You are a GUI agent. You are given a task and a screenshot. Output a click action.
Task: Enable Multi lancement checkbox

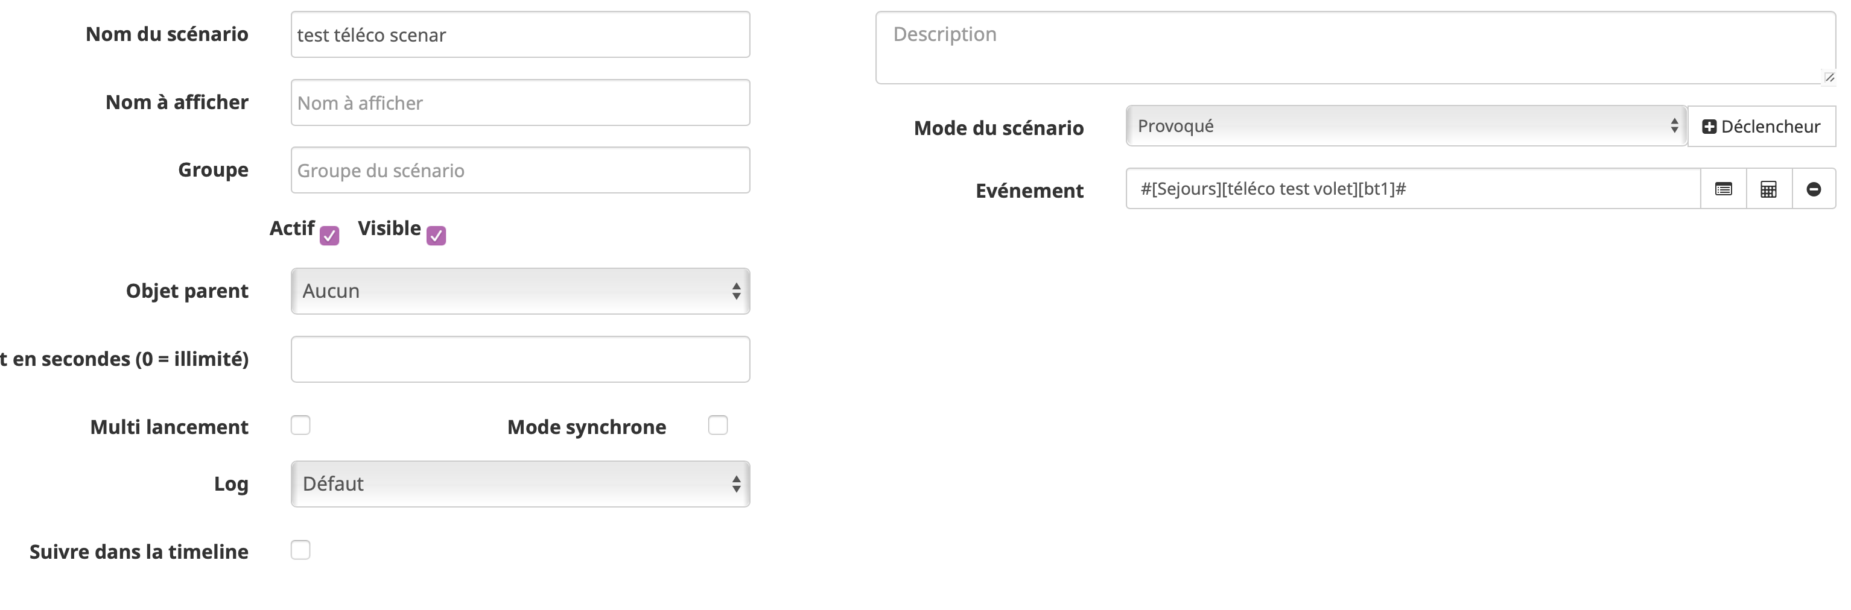(300, 425)
